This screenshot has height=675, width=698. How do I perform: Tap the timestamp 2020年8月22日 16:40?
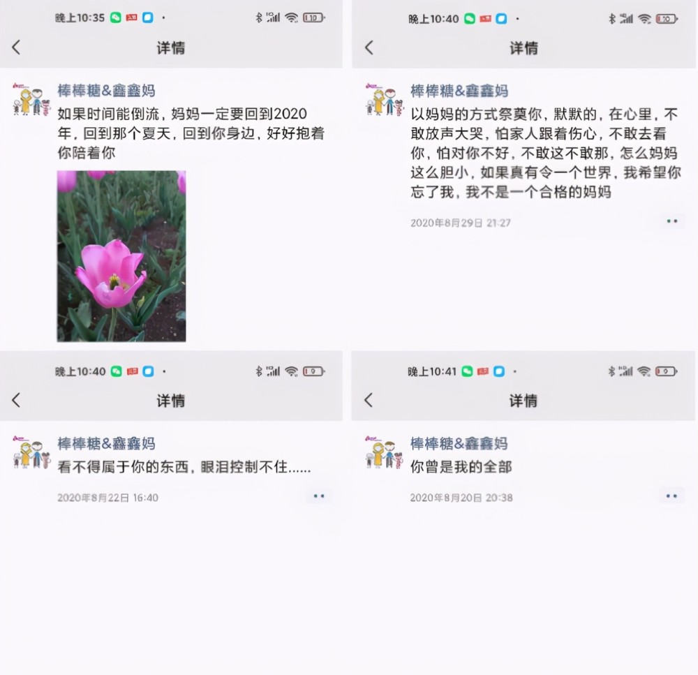(107, 497)
